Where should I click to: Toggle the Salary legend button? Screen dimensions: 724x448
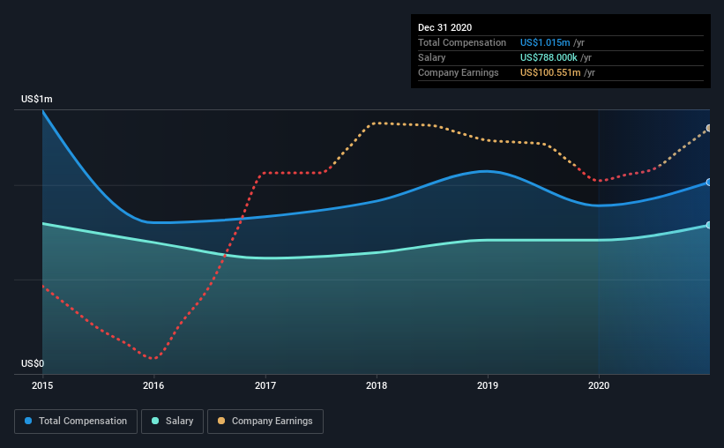pyautogui.click(x=172, y=422)
